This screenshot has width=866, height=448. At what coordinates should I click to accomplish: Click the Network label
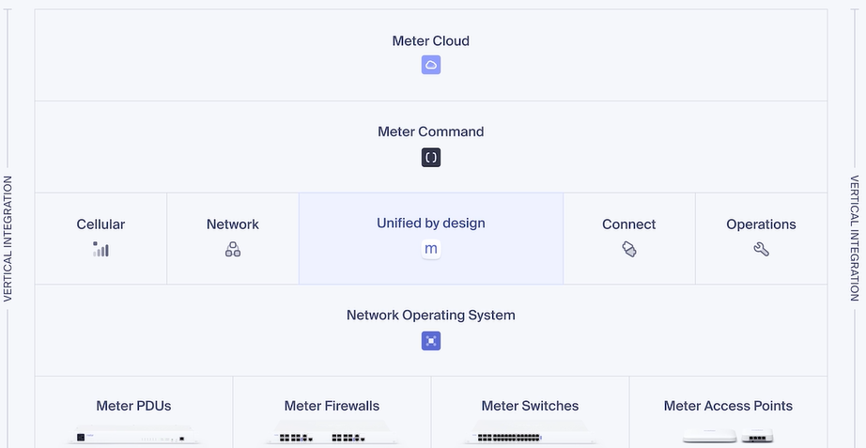[233, 224]
